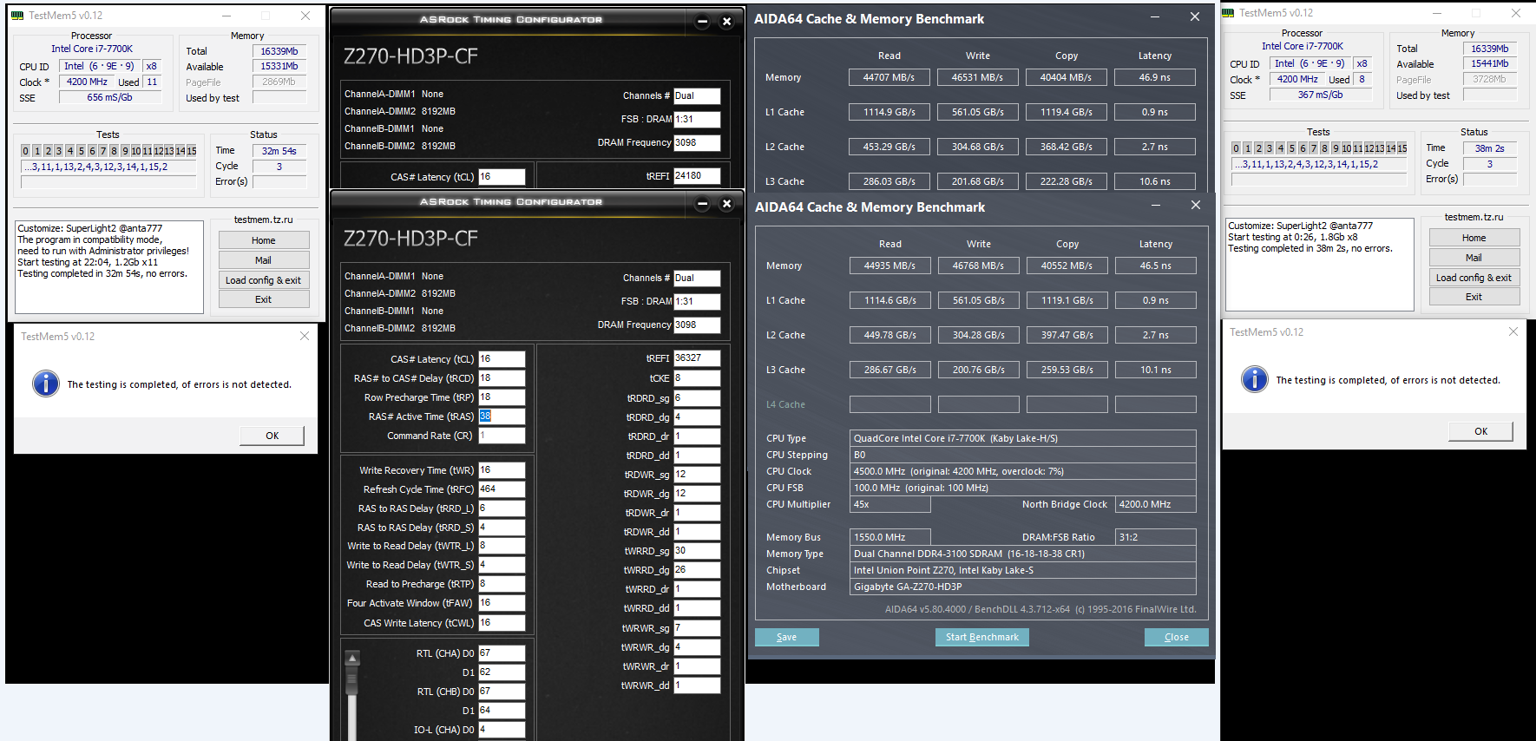The height and width of the screenshot is (741, 1536).
Task: Click the Memory Latency value 46.5 ns
Action: (1156, 266)
